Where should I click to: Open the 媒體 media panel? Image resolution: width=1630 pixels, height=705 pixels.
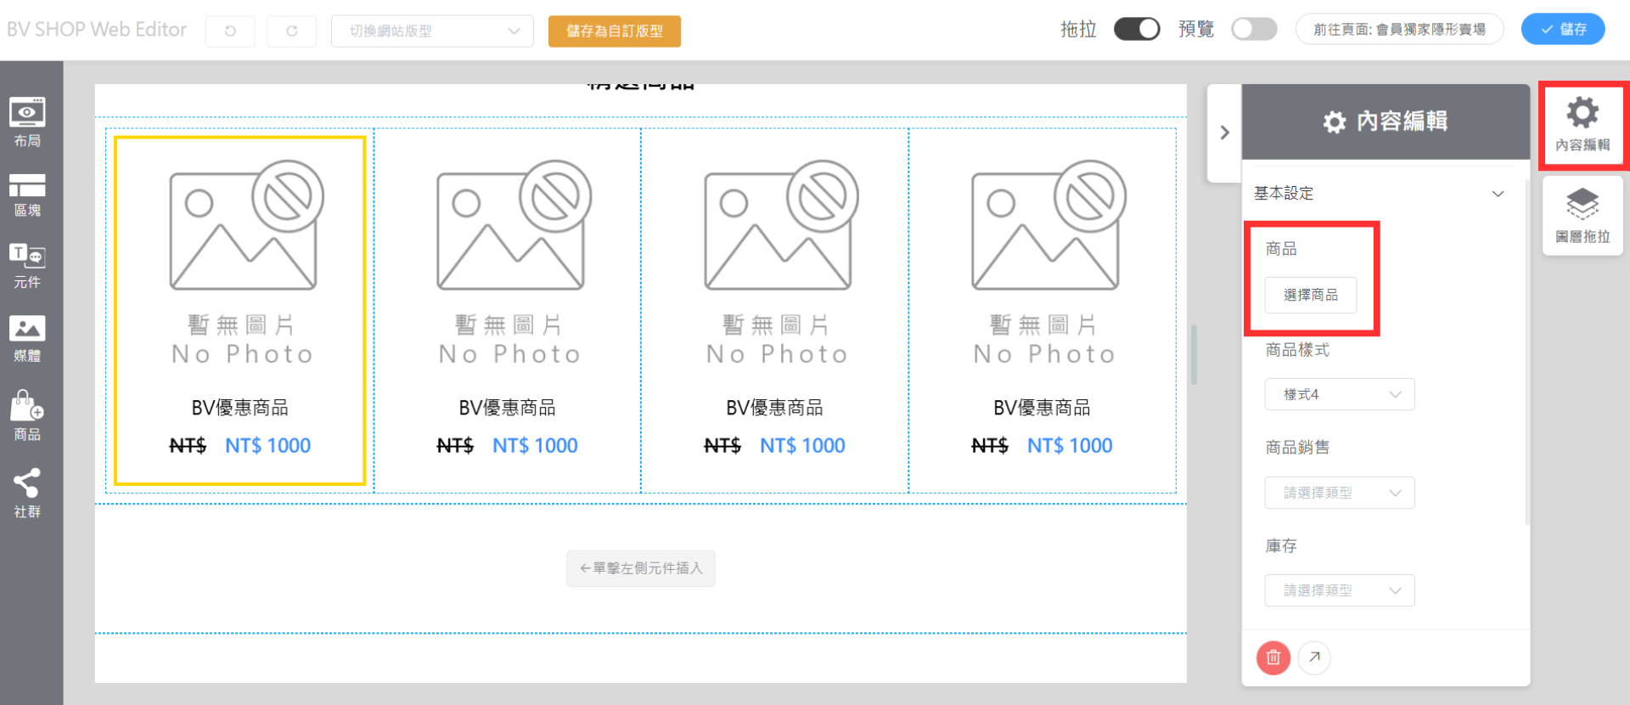coord(27,340)
